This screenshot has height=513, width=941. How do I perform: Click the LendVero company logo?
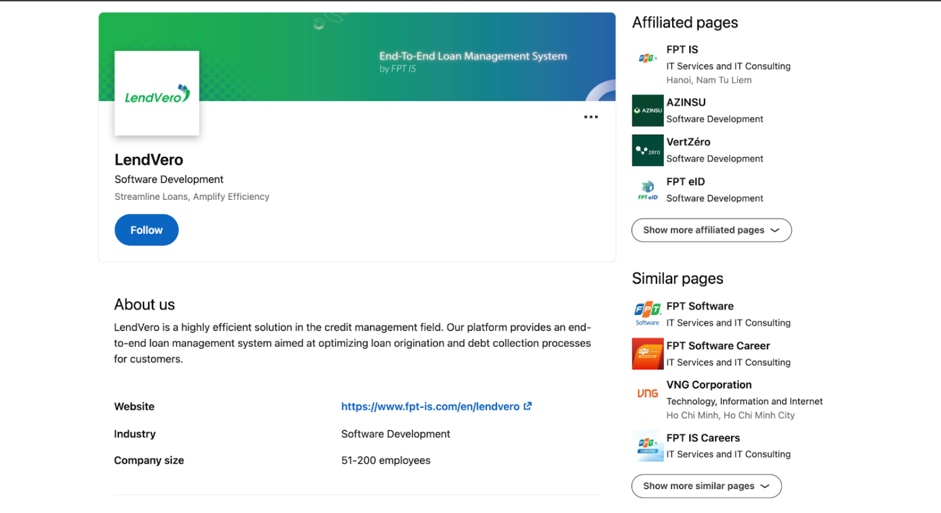click(157, 93)
